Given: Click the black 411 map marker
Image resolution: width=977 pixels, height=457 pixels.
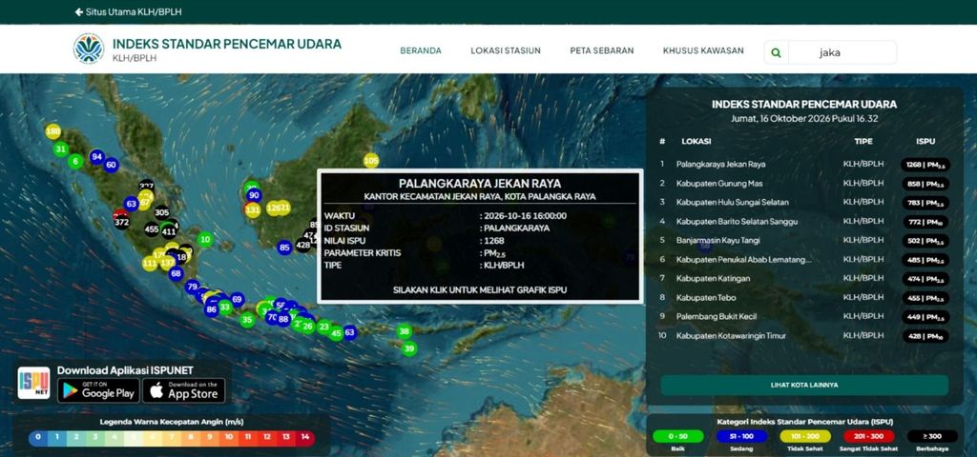Looking at the screenshot, I should pyautogui.click(x=169, y=232).
